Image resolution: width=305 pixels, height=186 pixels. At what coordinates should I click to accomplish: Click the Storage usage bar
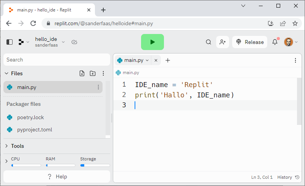[x=95, y=165]
